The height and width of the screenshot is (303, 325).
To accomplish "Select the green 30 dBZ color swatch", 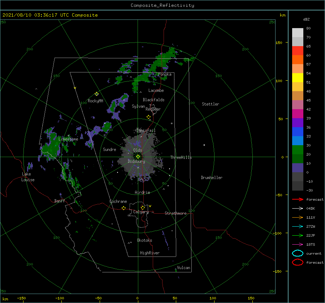I will click(x=298, y=150).
